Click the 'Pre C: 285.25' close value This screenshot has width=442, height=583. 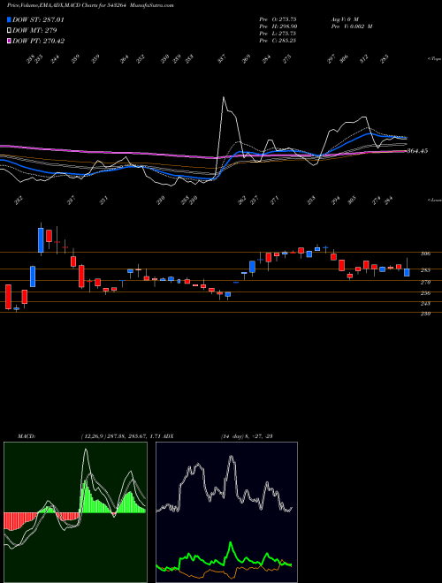point(278,41)
